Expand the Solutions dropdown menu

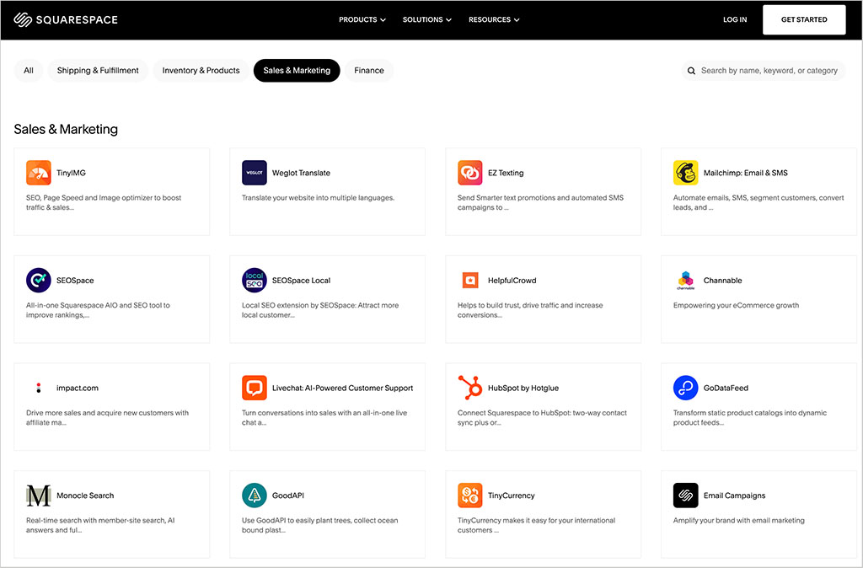click(x=427, y=20)
